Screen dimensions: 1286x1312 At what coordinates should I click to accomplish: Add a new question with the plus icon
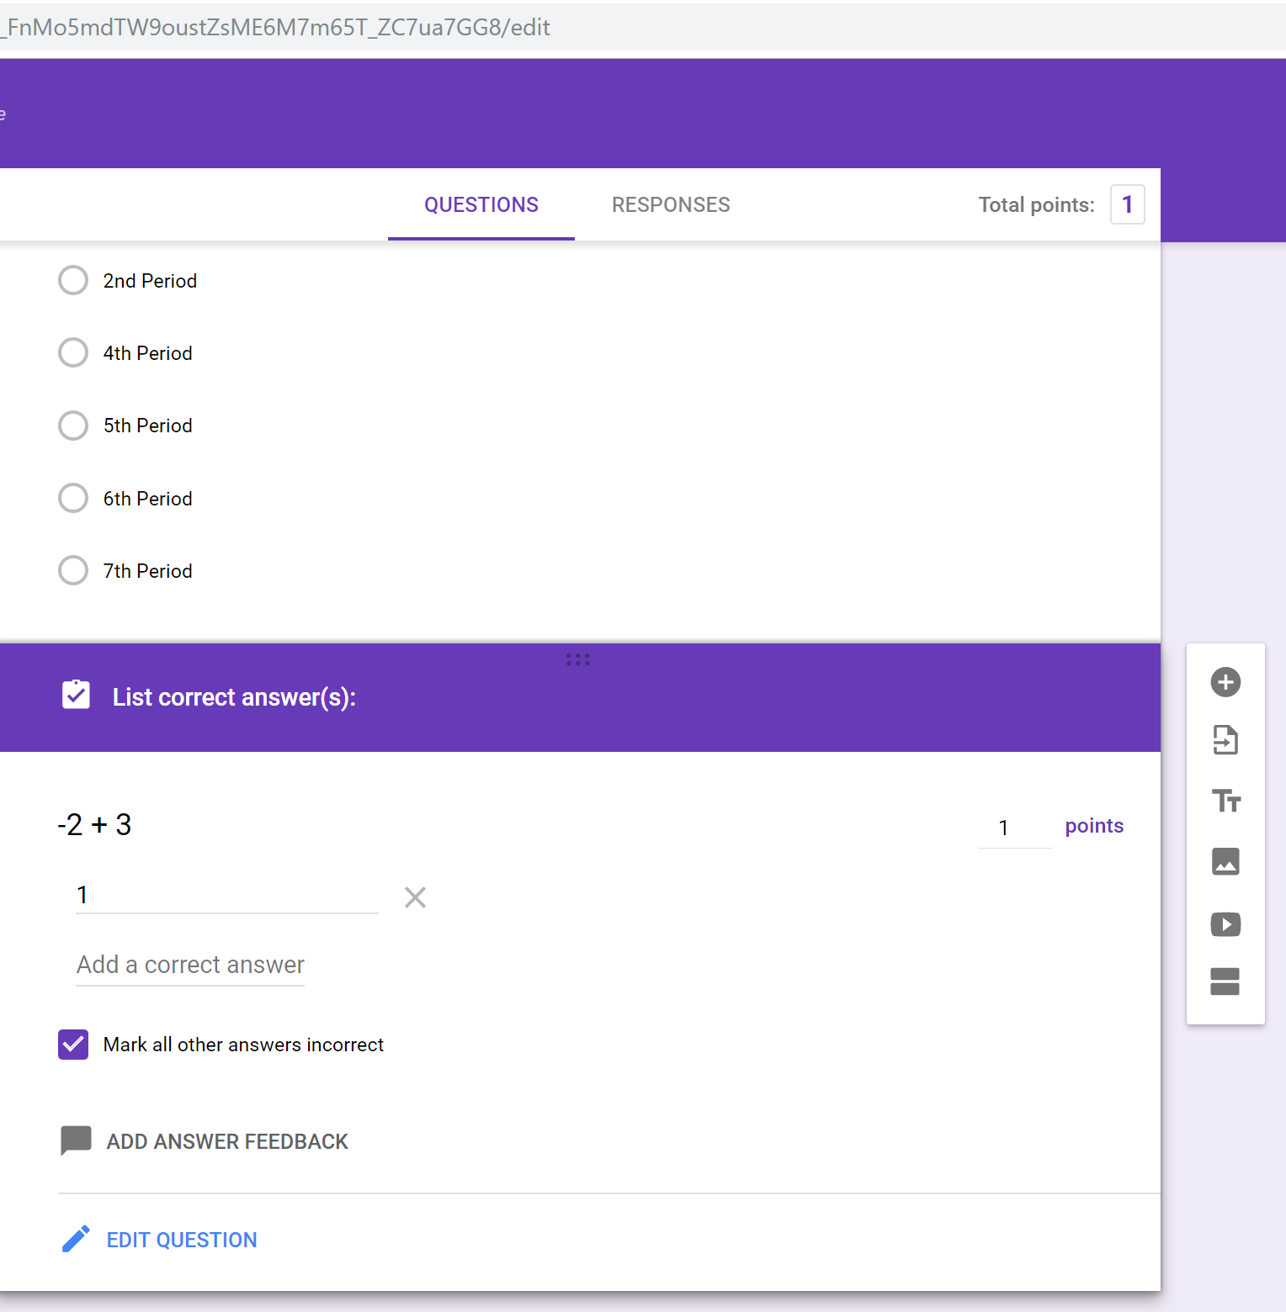click(1225, 682)
